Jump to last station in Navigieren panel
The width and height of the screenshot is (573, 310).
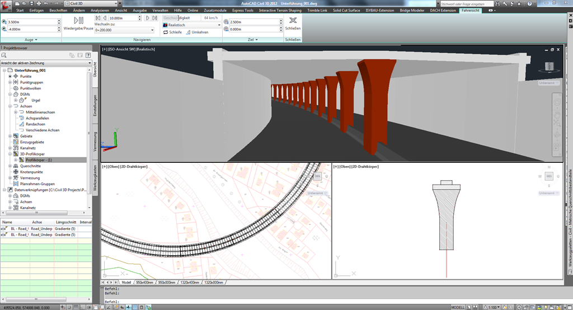pos(154,18)
